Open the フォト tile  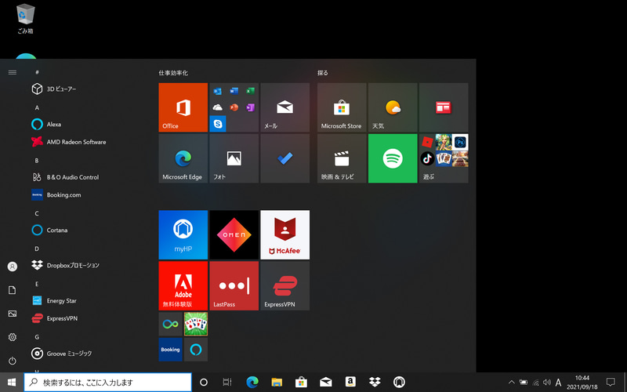(234, 158)
